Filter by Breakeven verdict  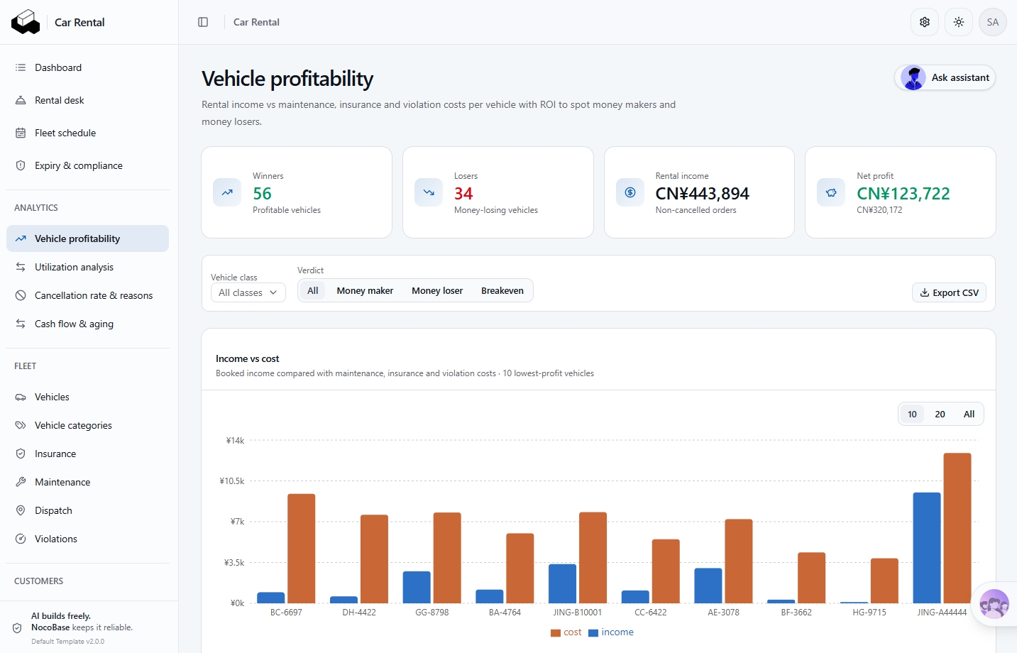pos(502,290)
